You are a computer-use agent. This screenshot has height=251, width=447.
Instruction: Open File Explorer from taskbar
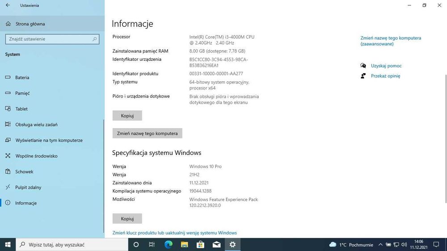point(185,244)
